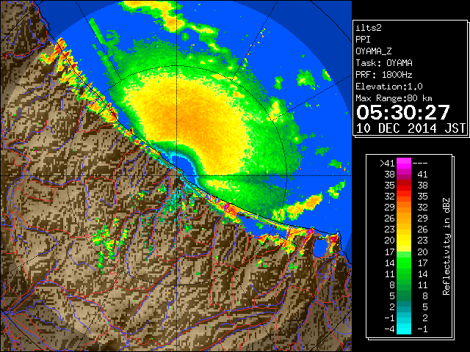Click the 'Max Range:80 km' line
This screenshot has width=470, height=352.
point(394,98)
